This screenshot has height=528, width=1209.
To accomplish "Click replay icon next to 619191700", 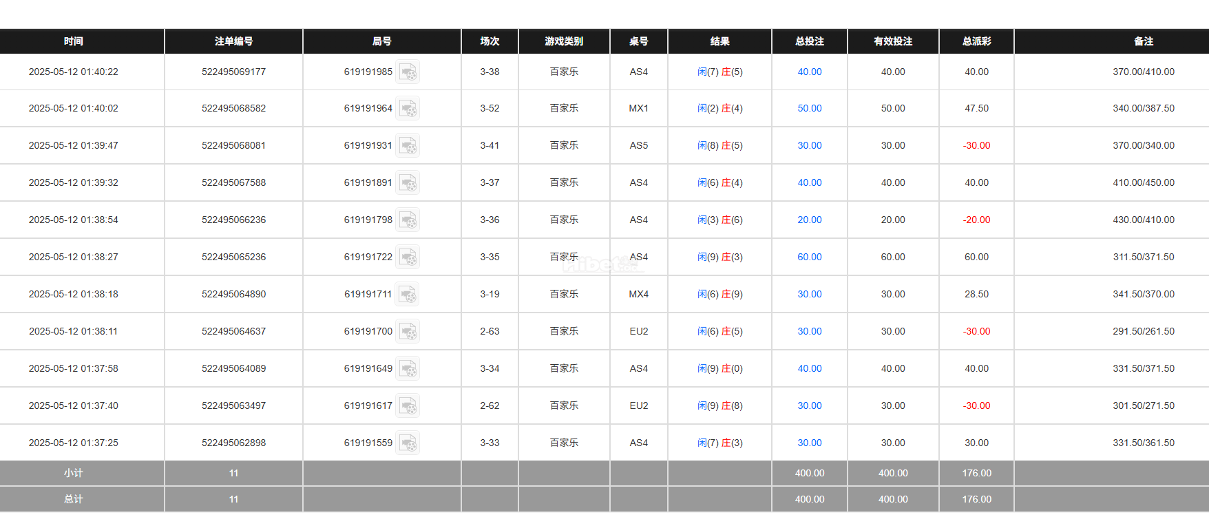I will pyautogui.click(x=408, y=332).
